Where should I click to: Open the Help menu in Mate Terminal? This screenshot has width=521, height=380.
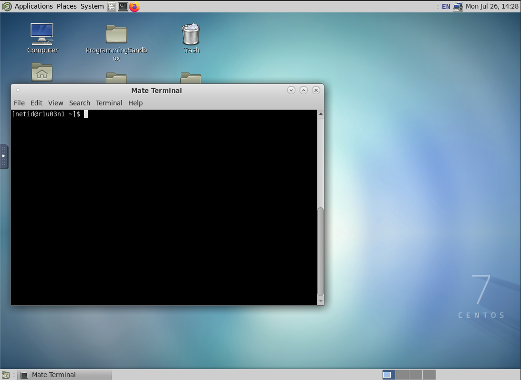click(x=135, y=103)
